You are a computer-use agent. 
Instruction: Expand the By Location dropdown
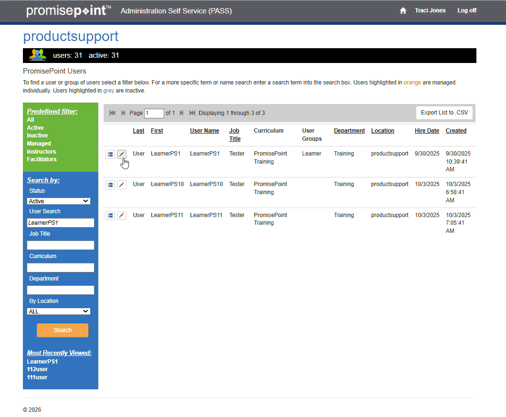(59, 312)
